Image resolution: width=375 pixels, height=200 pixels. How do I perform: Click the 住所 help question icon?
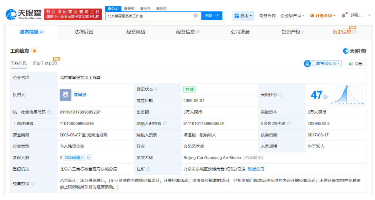click(x=148, y=169)
